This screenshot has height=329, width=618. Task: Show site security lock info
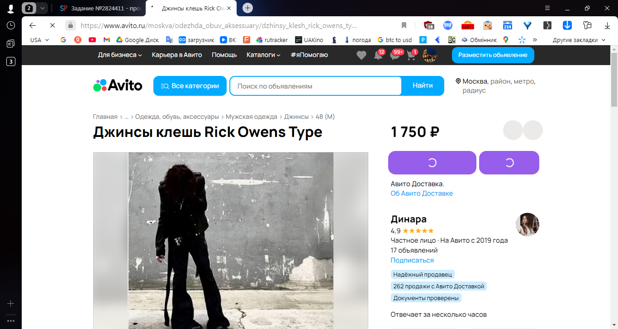click(70, 25)
